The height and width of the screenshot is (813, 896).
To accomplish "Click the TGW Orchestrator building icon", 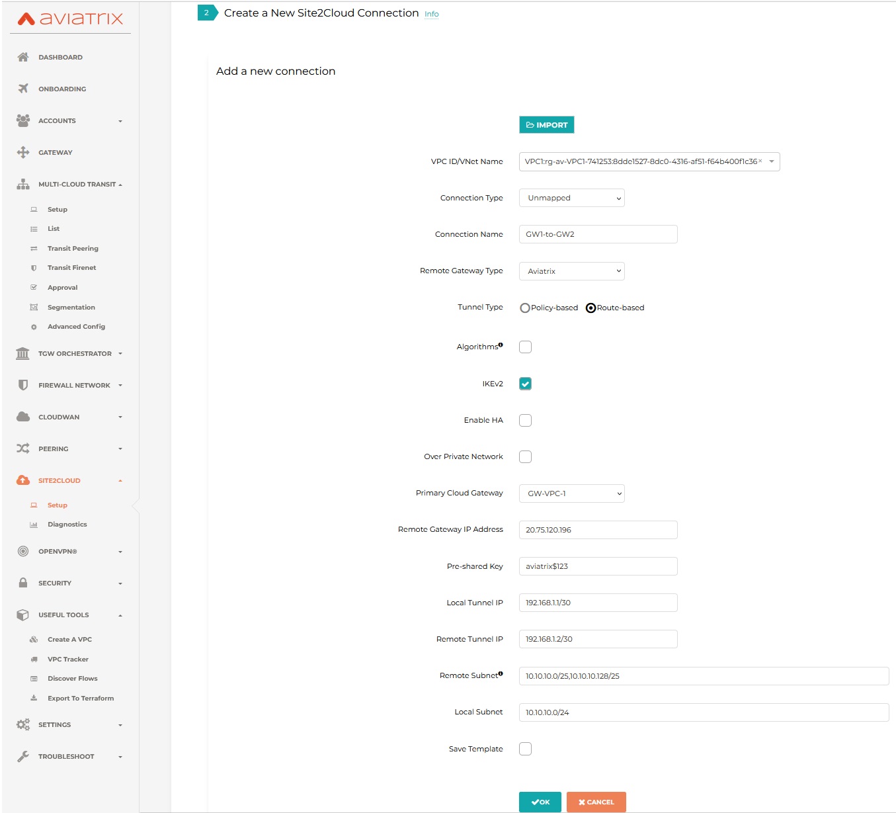I will click(x=23, y=353).
